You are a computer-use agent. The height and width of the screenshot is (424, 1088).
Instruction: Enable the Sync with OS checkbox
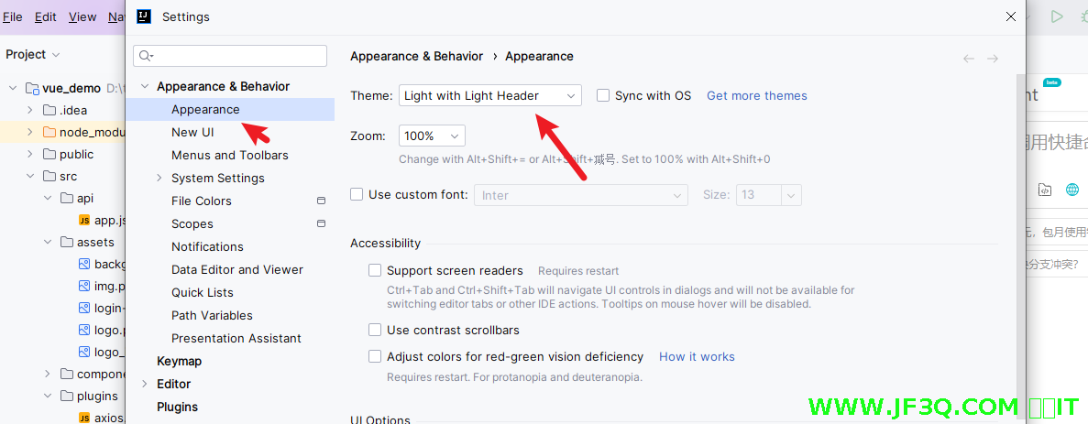point(603,95)
